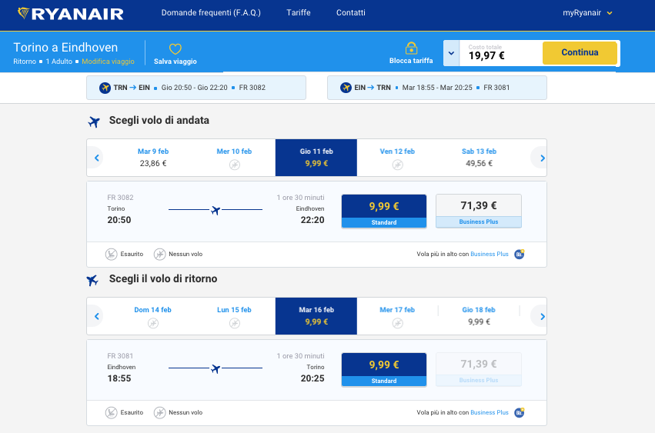This screenshot has width=655, height=433.
Task: Choose outbound 71,39 € Business Plus fare
Action: 479,211
